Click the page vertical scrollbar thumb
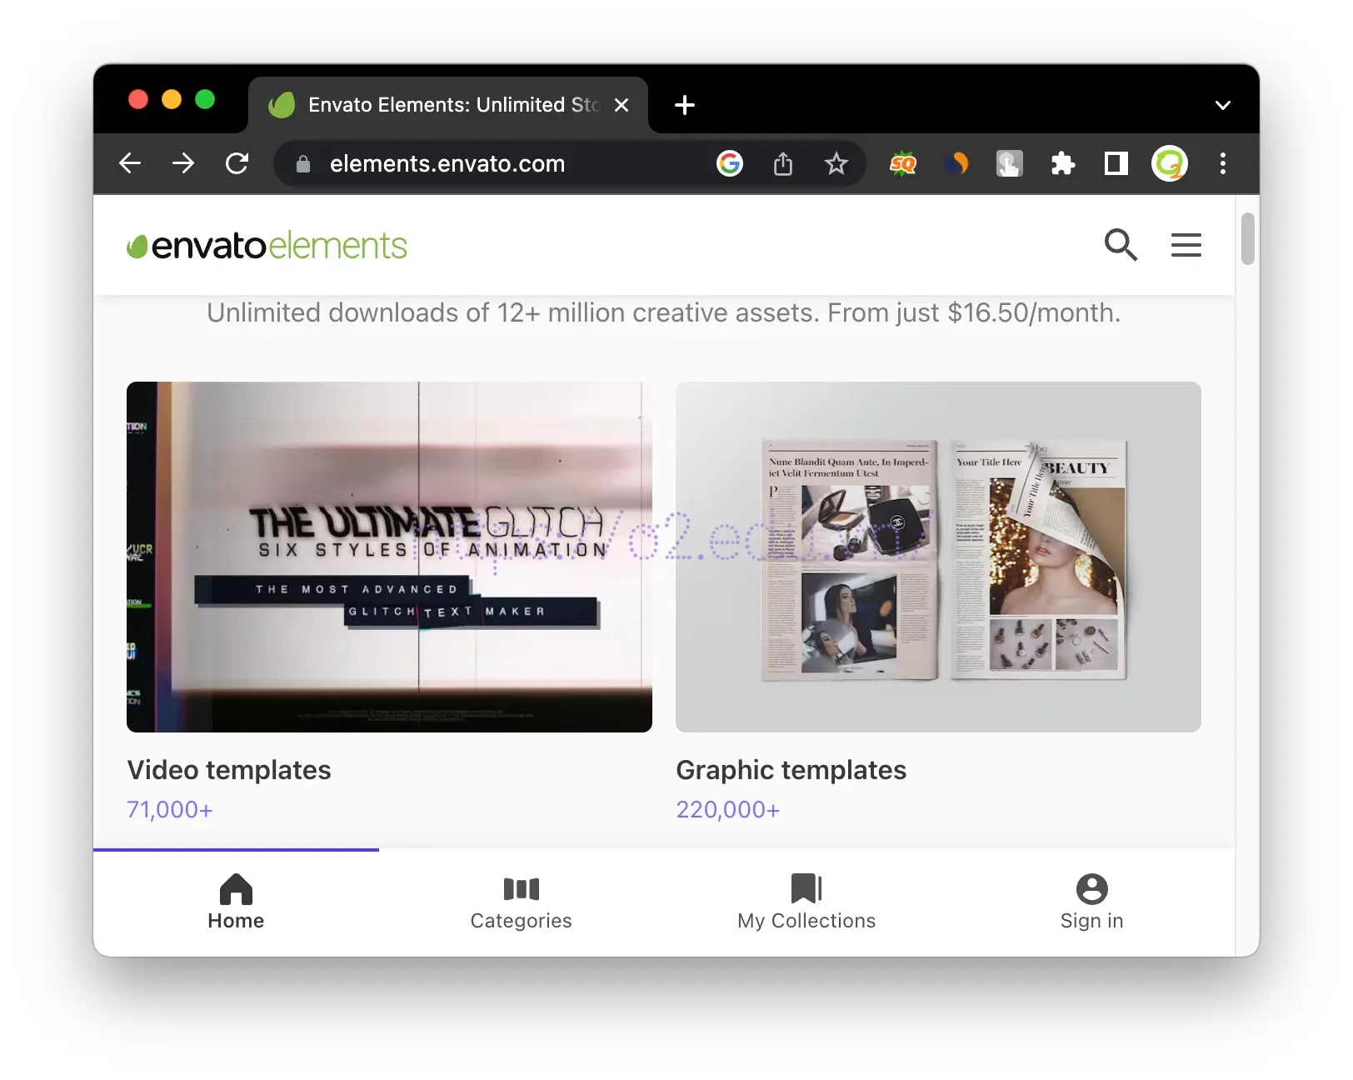 1247,238
